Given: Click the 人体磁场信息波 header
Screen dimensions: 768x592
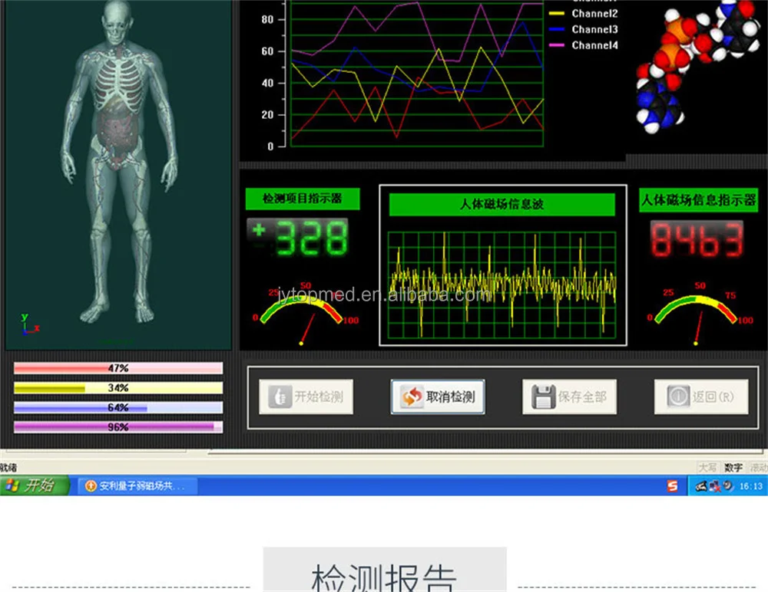Looking at the screenshot, I should point(502,204).
